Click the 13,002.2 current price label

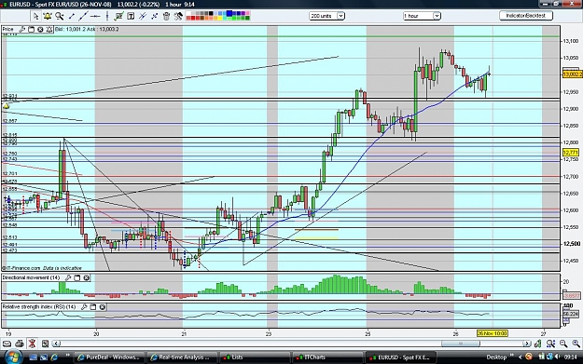573,74
